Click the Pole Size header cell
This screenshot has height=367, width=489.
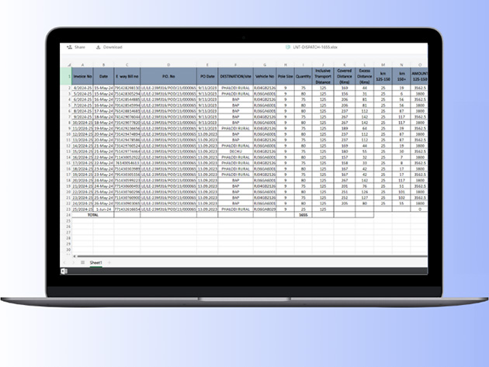tap(285, 77)
